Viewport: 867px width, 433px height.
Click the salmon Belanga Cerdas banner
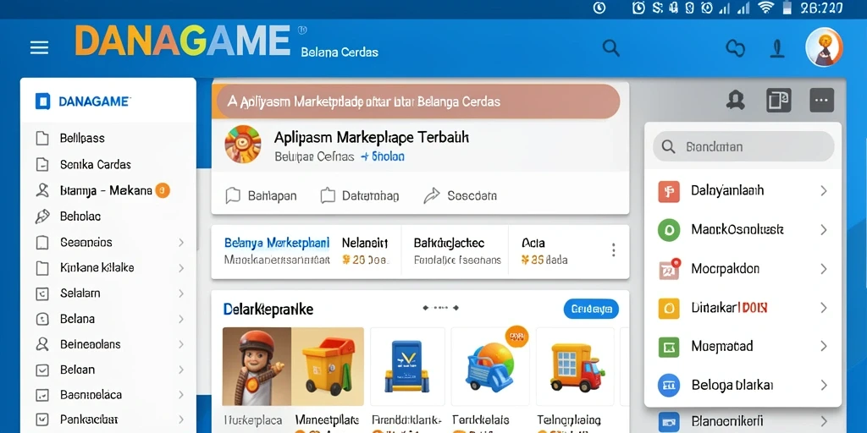pyautogui.click(x=416, y=101)
